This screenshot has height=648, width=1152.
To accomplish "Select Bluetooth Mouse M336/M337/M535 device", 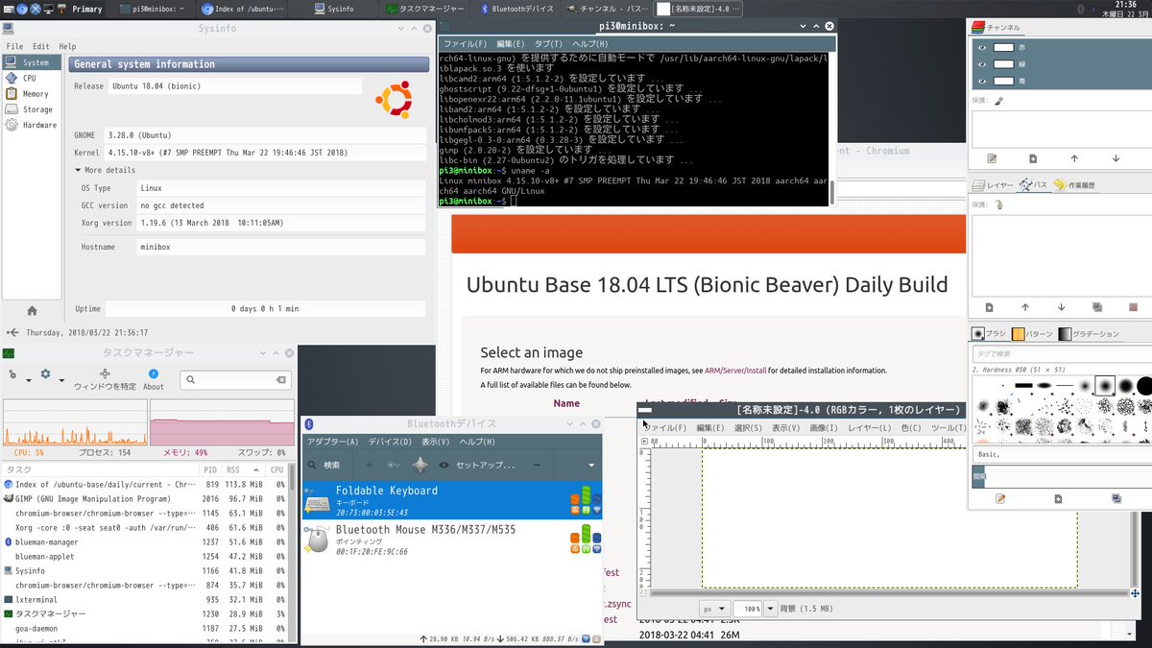I will 452,539.
